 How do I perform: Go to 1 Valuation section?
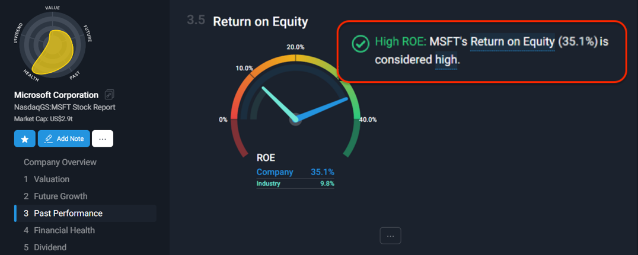point(46,179)
